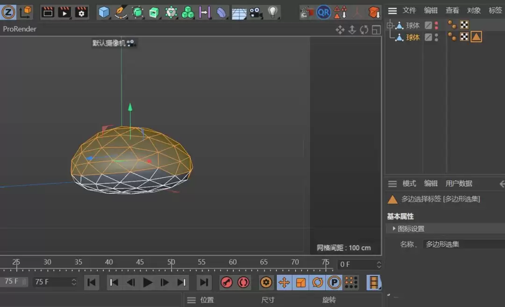The image size is (505, 307).
Task: Open the 对象 menu in the object manager
Action: tap(474, 10)
